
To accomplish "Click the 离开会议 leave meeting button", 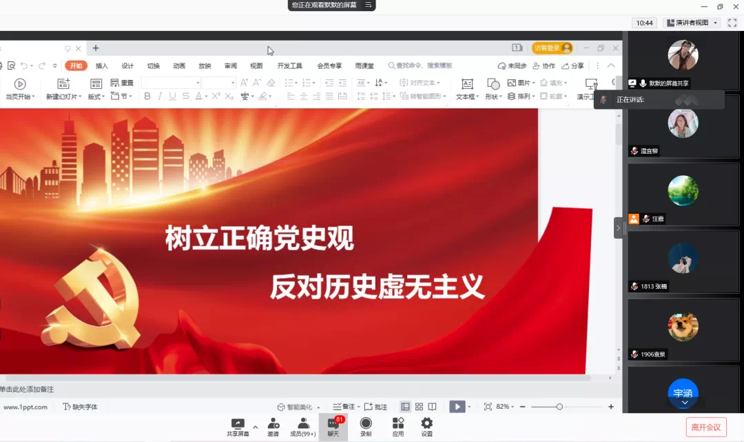I will click(706, 427).
